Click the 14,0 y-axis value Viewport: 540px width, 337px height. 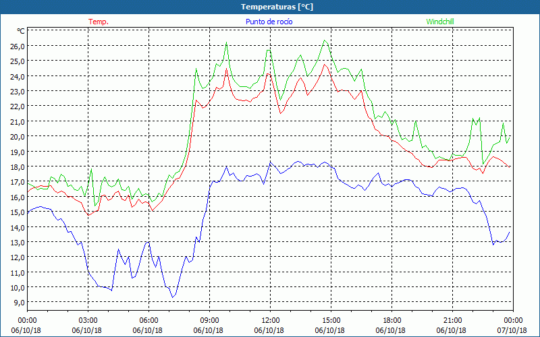click(18, 227)
